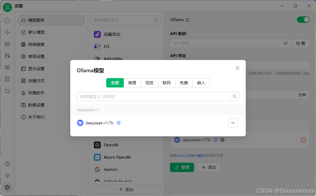The width and height of the screenshot is (316, 196).
Task: Click reasoning sun icon beside dialog deepseek-r1:7b
Action: click(x=118, y=123)
